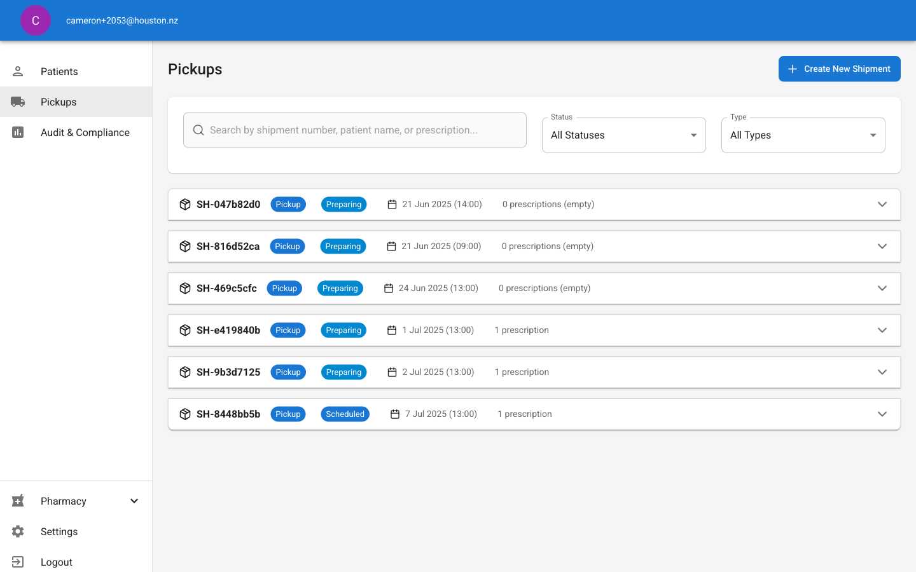916x572 pixels.
Task: Go to Audit & Compliance
Action: click(x=76, y=132)
